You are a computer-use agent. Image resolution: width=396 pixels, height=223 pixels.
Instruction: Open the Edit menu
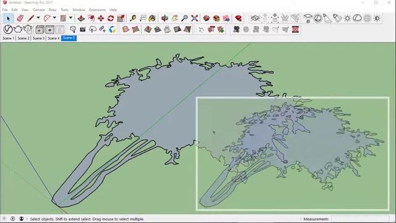pos(14,10)
